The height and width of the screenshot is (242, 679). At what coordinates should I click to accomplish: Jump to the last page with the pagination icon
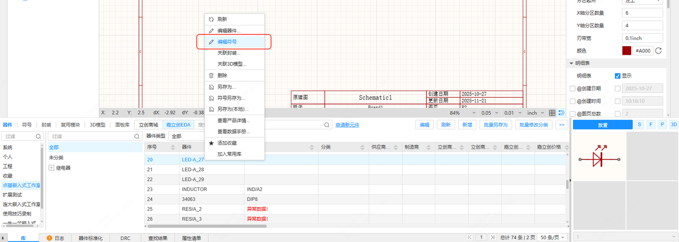tap(493, 238)
